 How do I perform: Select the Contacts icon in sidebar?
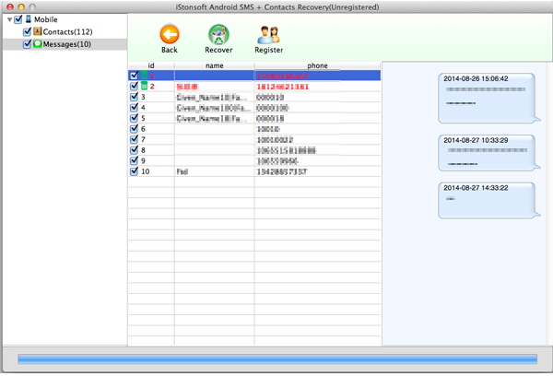tap(38, 31)
